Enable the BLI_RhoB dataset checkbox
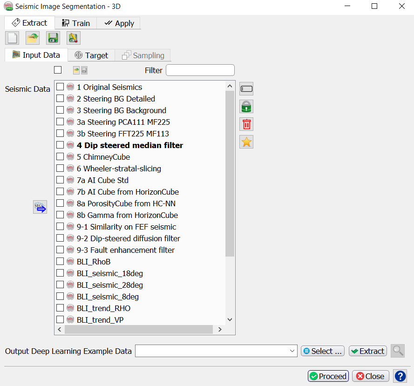 click(60, 262)
